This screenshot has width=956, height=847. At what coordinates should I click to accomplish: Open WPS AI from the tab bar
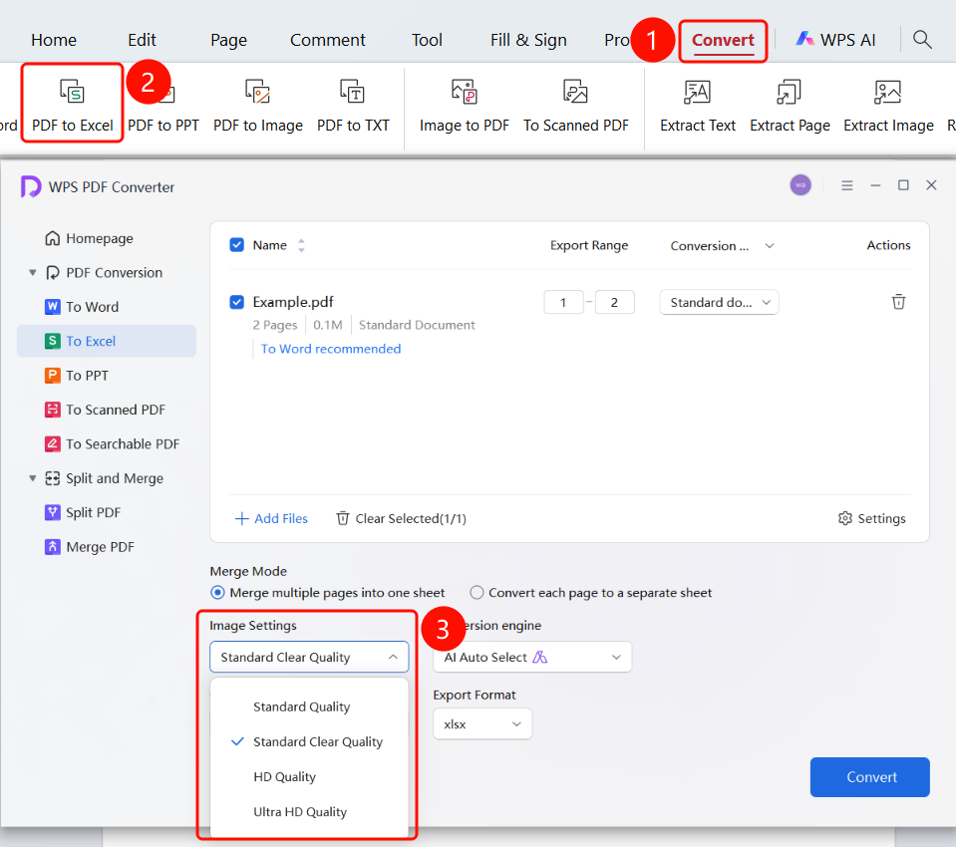pyautogui.click(x=836, y=40)
